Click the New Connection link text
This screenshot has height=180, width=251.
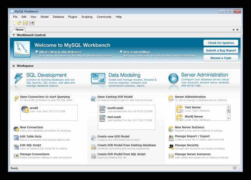pyautogui.click(x=32, y=127)
